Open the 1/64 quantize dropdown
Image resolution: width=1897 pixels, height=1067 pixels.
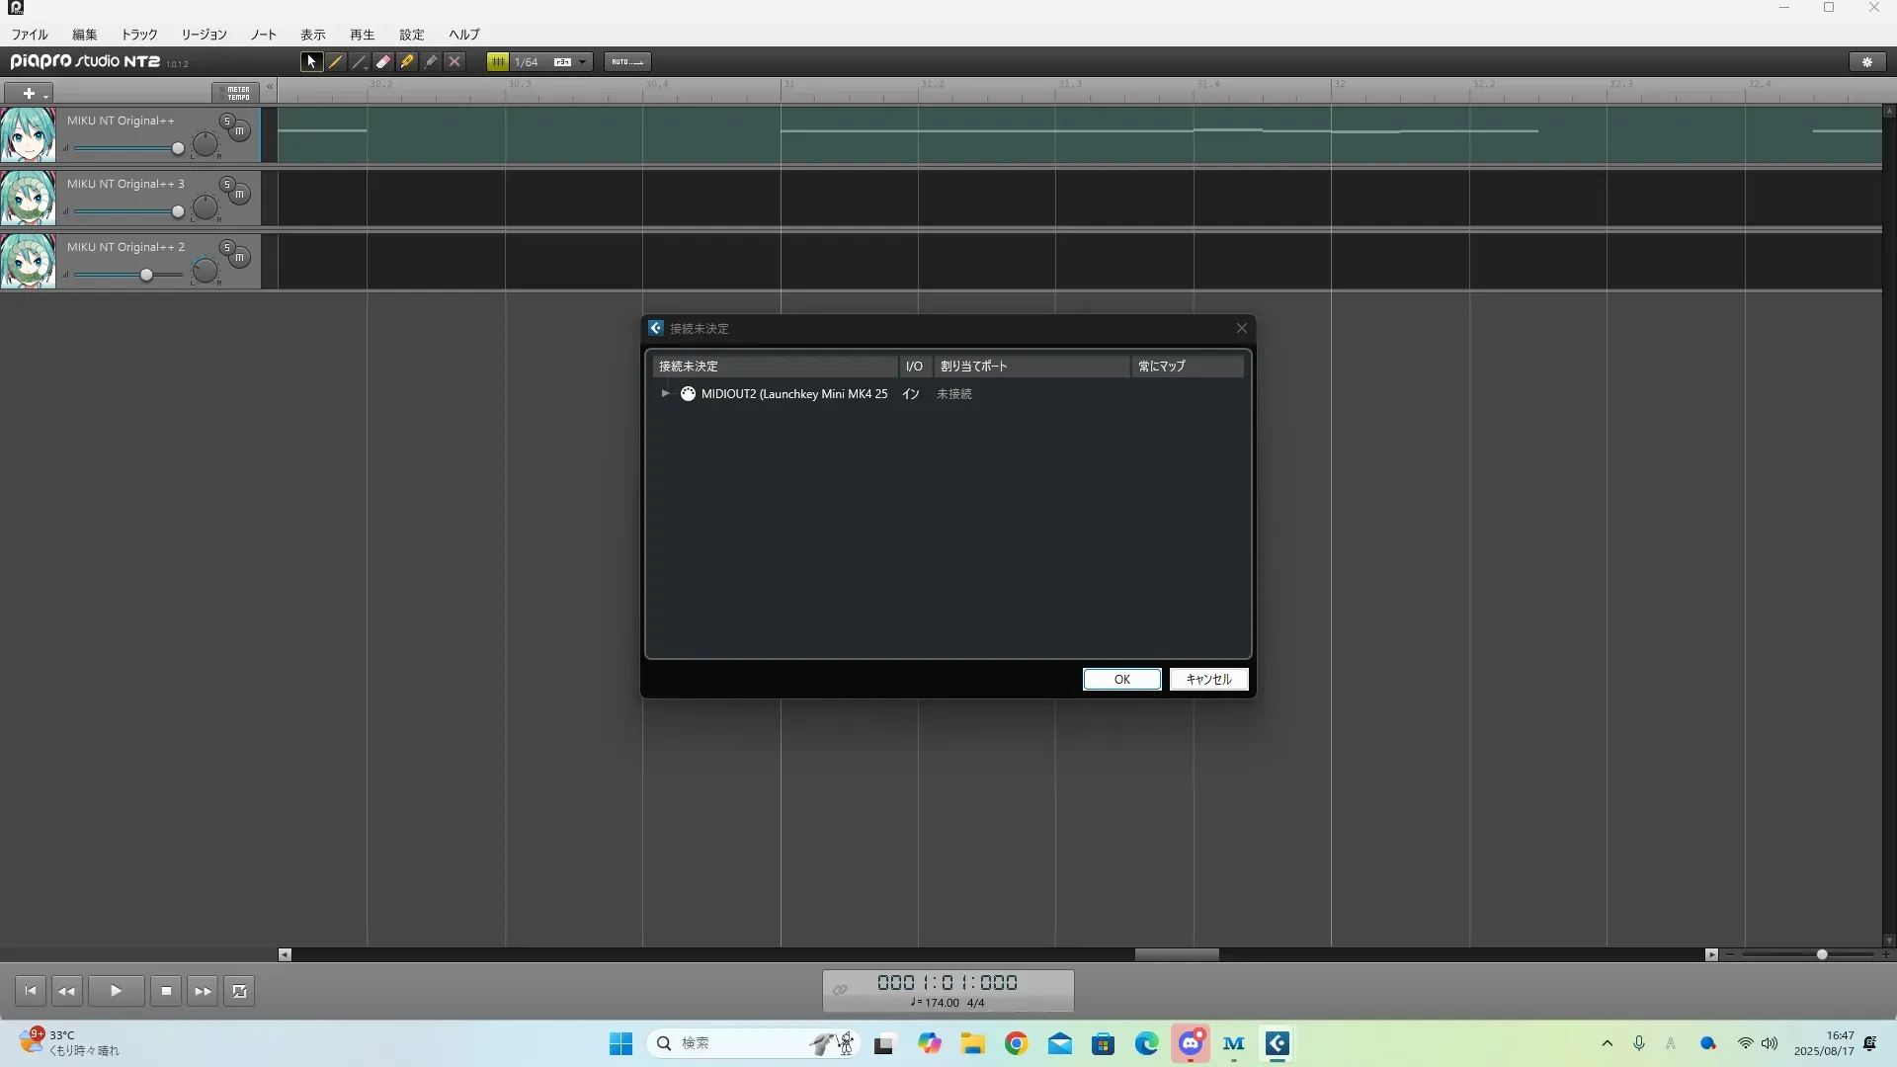[582, 61]
